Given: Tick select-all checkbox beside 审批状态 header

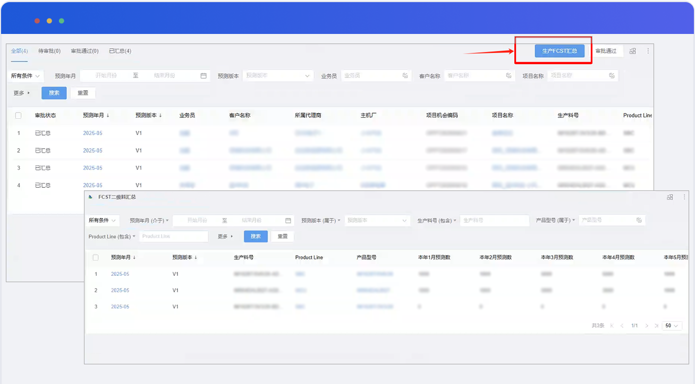Looking at the screenshot, I should pyautogui.click(x=19, y=116).
